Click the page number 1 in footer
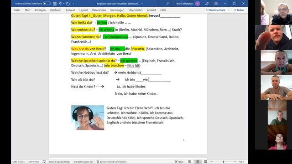Image resolution: width=292 pixels, height=164 pixels. [183, 140]
